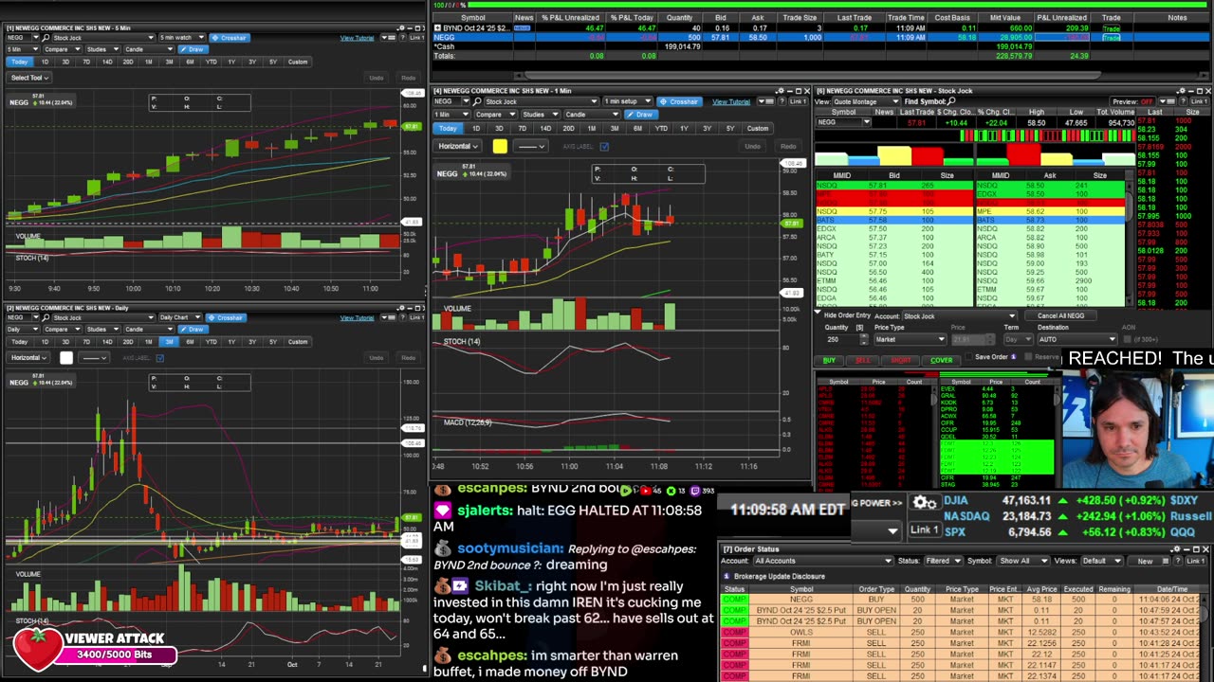The height and width of the screenshot is (682, 1214).
Task: Toggle the Axis Label checkbox in Daily chart
Action: (x=160, y=358)
